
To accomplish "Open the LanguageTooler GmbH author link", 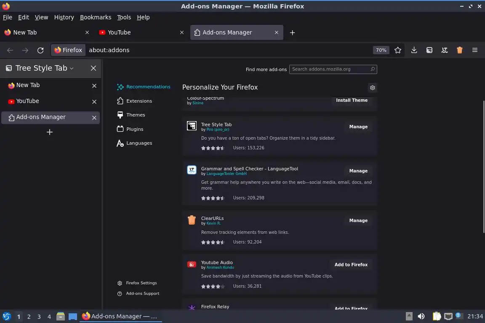I will [227, 174].
